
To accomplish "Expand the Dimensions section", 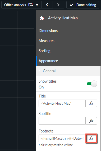I will coord(68,31).
